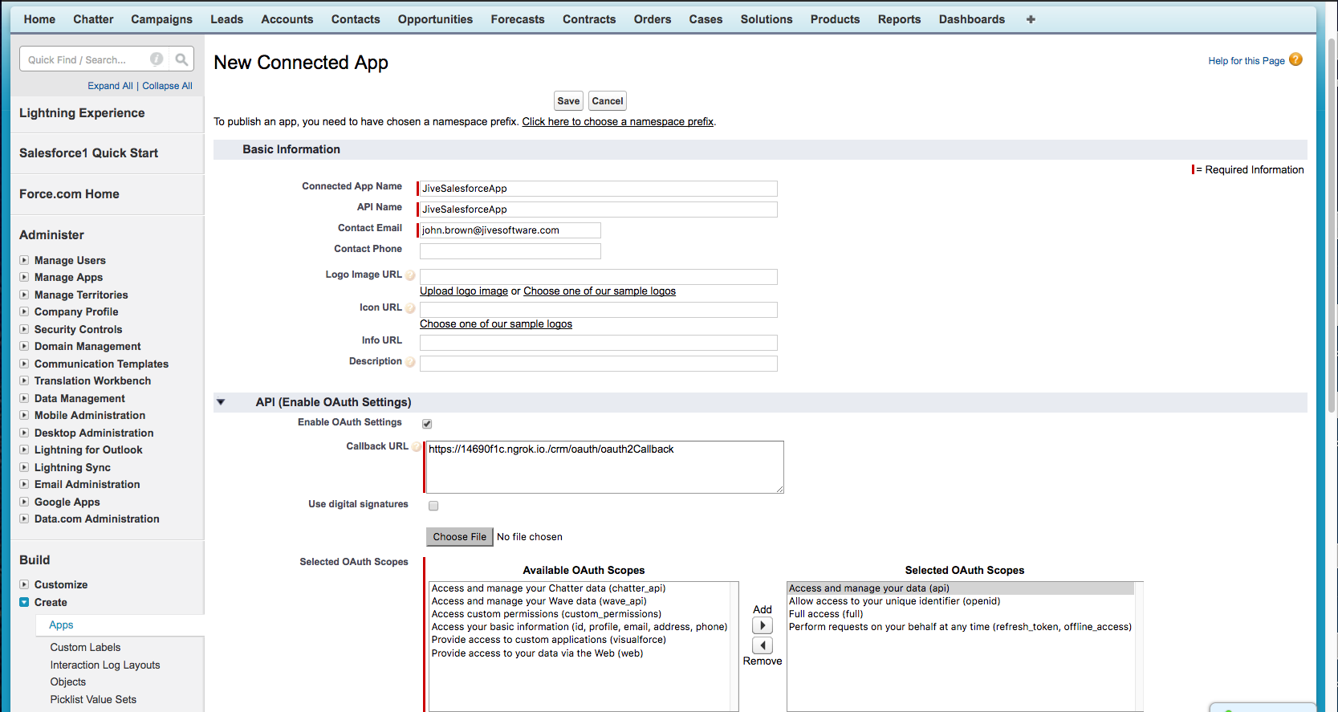Expand Manage Users in sidebar

(24, 260)
